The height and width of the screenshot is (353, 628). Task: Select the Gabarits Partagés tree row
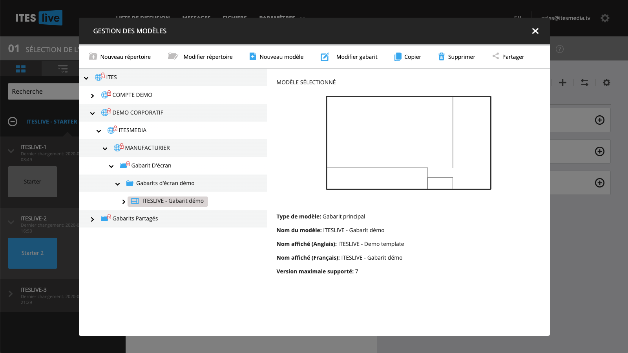(173, 218)
